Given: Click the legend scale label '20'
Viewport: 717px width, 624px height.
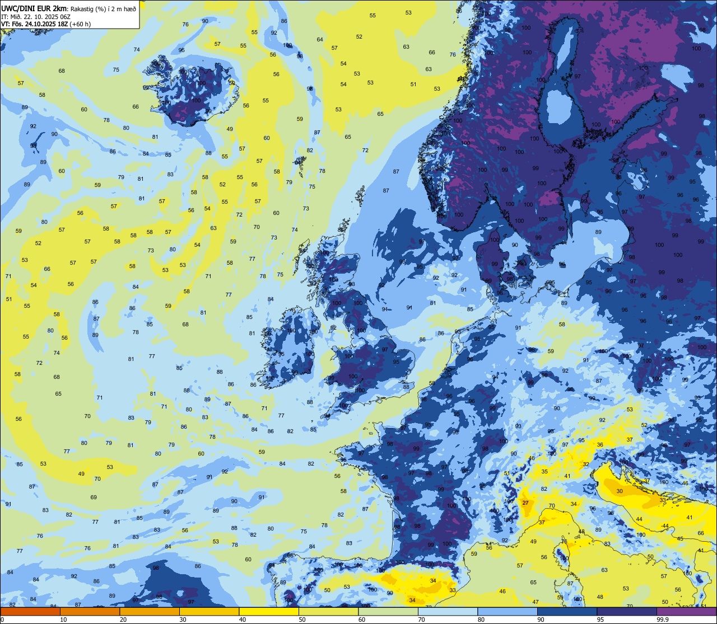Looking at the screenshot, I should click(x=123, y=620).
